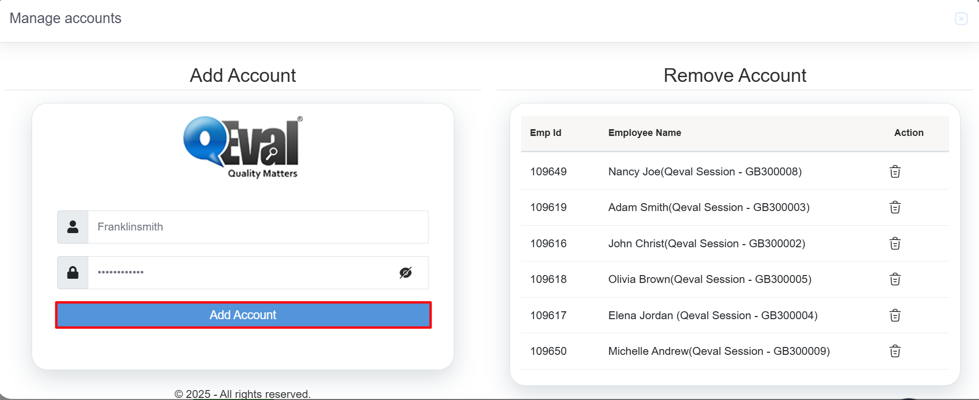Toggle password visibility eye icon
979x400 pixels.
(x=405, y=272)
